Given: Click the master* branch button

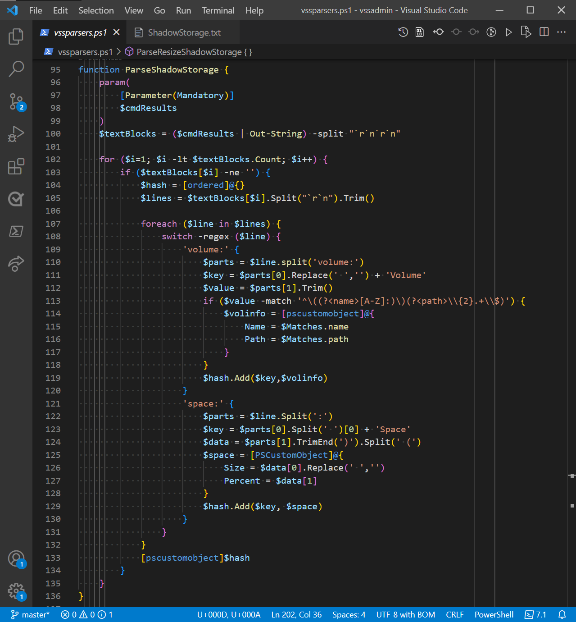Looking at the screenshot, I should (30, 614).
